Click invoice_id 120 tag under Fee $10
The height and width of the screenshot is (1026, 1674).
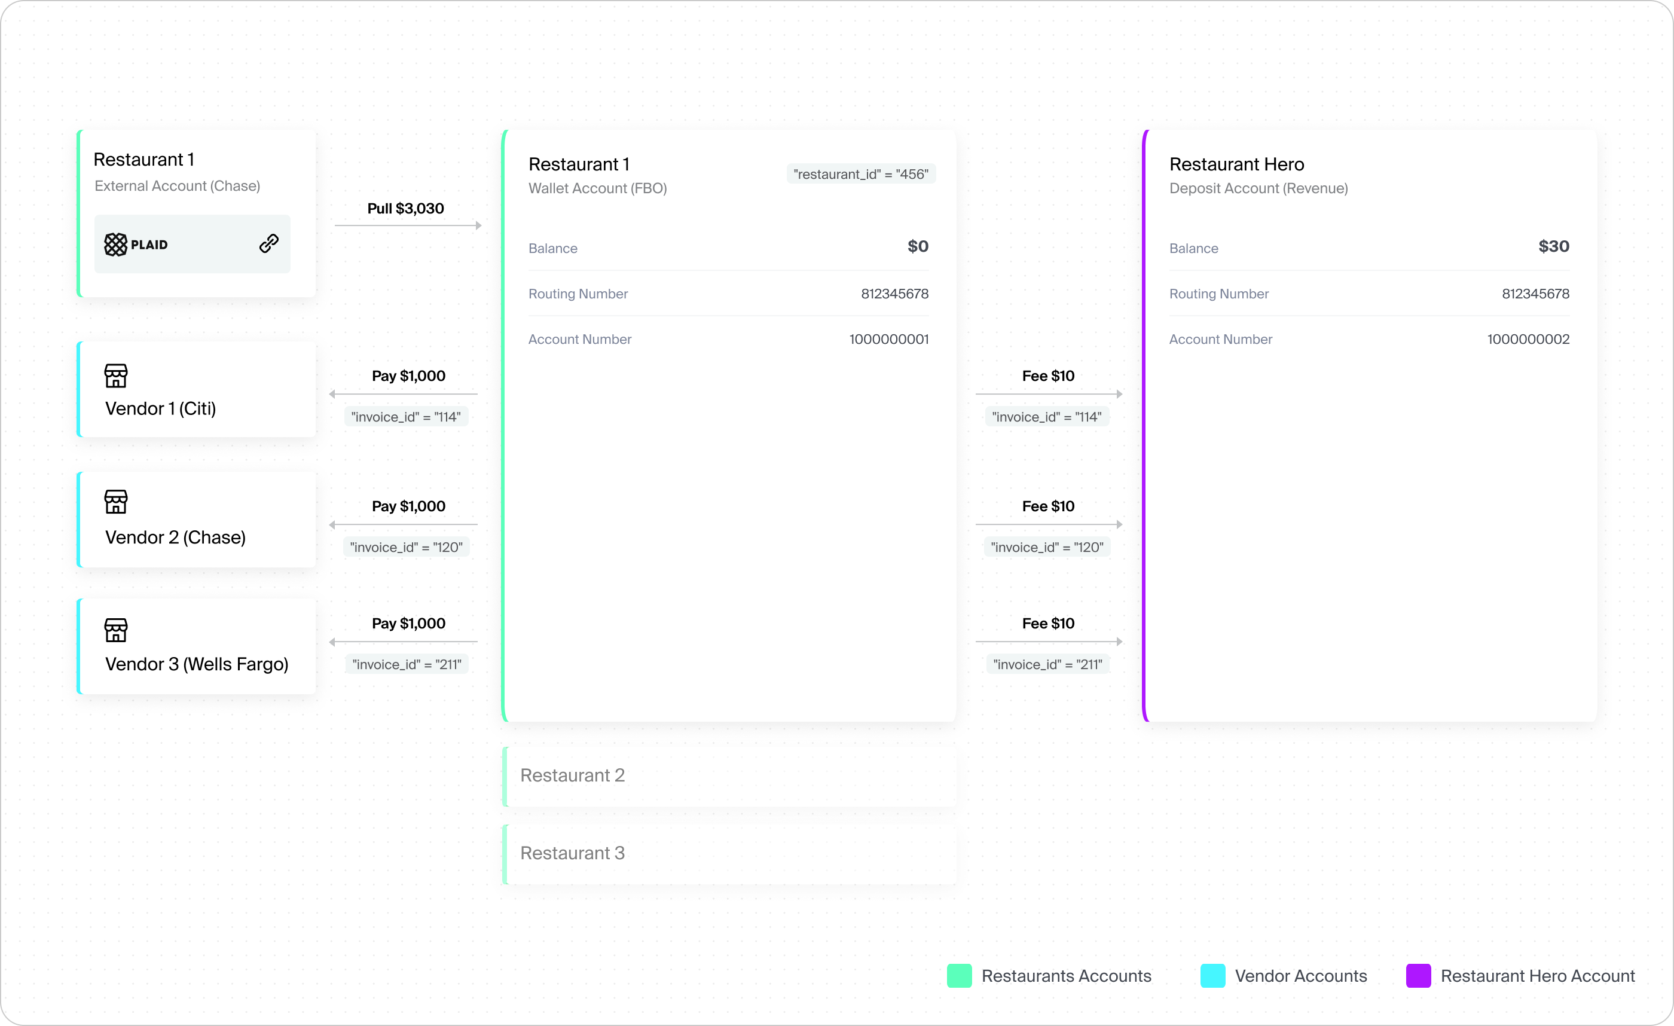[x=1047, y=547]
